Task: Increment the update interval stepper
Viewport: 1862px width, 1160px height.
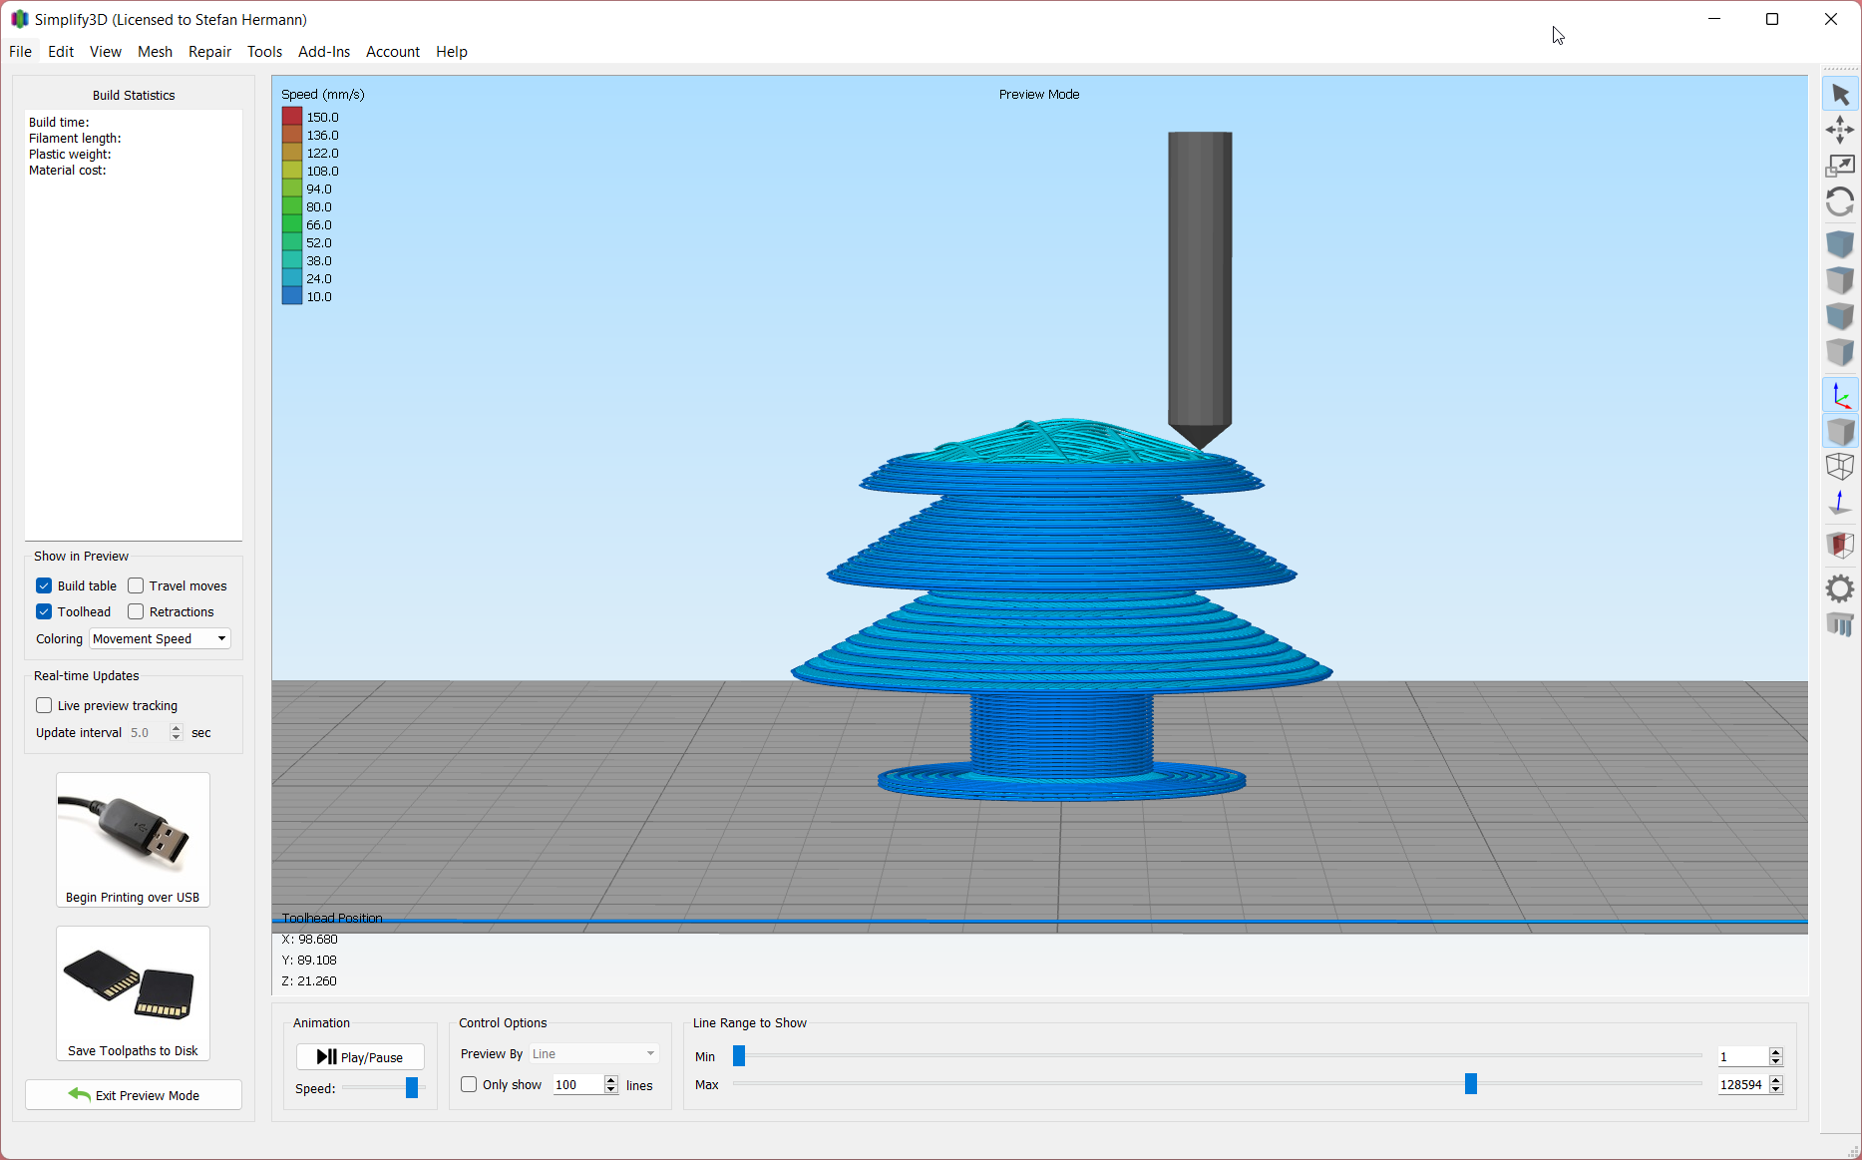Action: (176, 727)
